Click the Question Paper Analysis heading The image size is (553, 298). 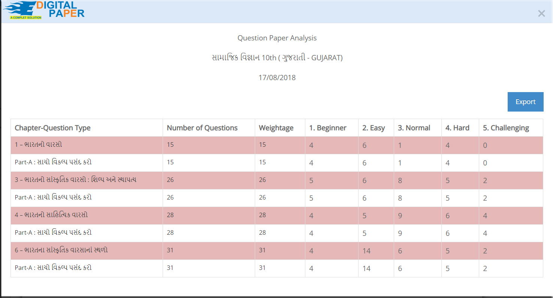tap(277, 38)
